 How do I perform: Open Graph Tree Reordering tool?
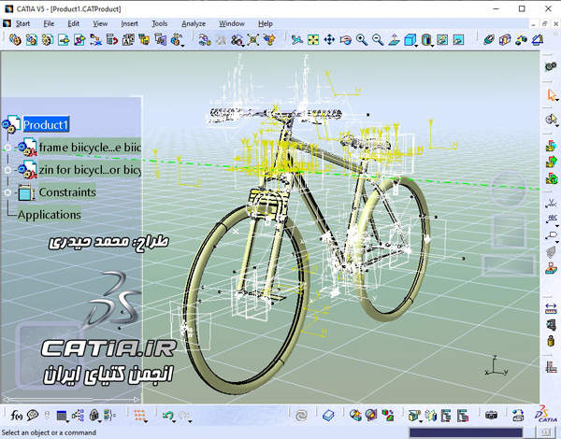[112, 39]
